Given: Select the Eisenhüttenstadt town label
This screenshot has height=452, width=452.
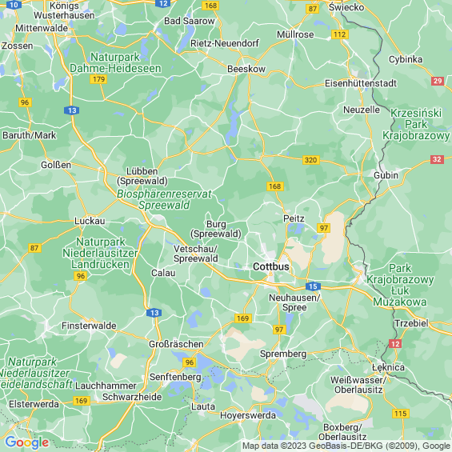Looking at the screenshot, I should click(x=361, y=83).
